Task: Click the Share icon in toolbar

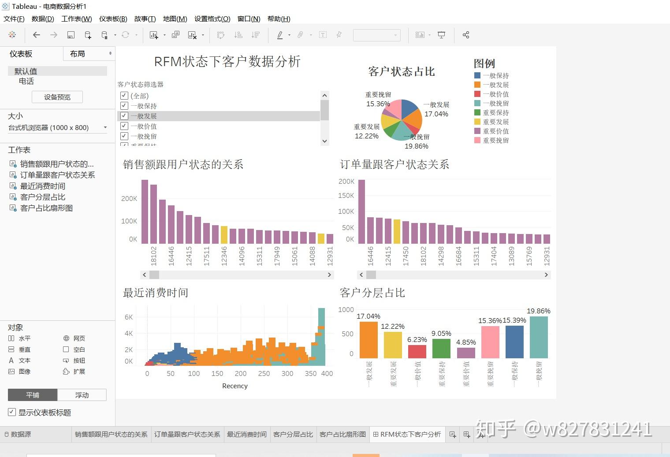Action: pos(466,35)
